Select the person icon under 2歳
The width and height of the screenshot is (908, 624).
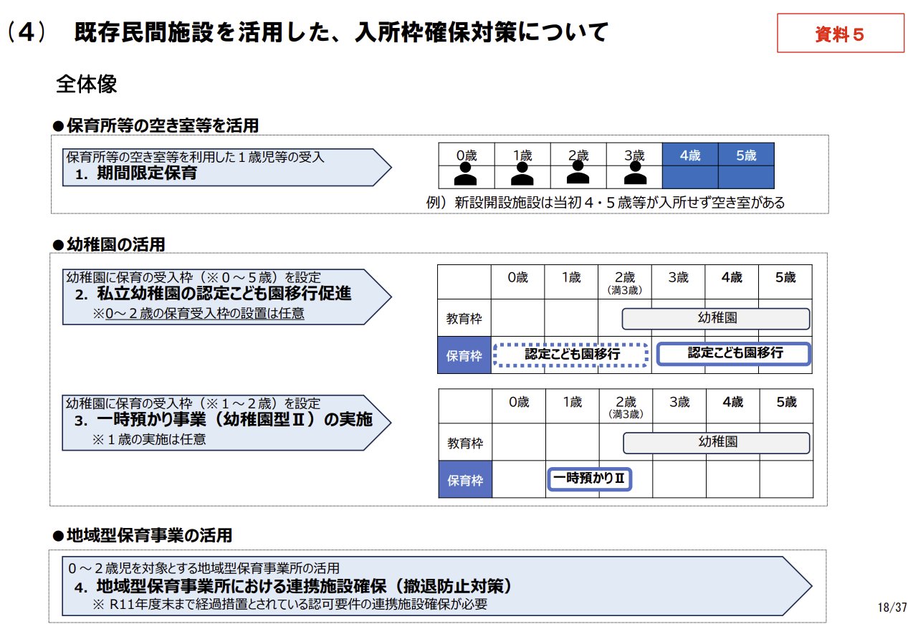coord(578,174)
